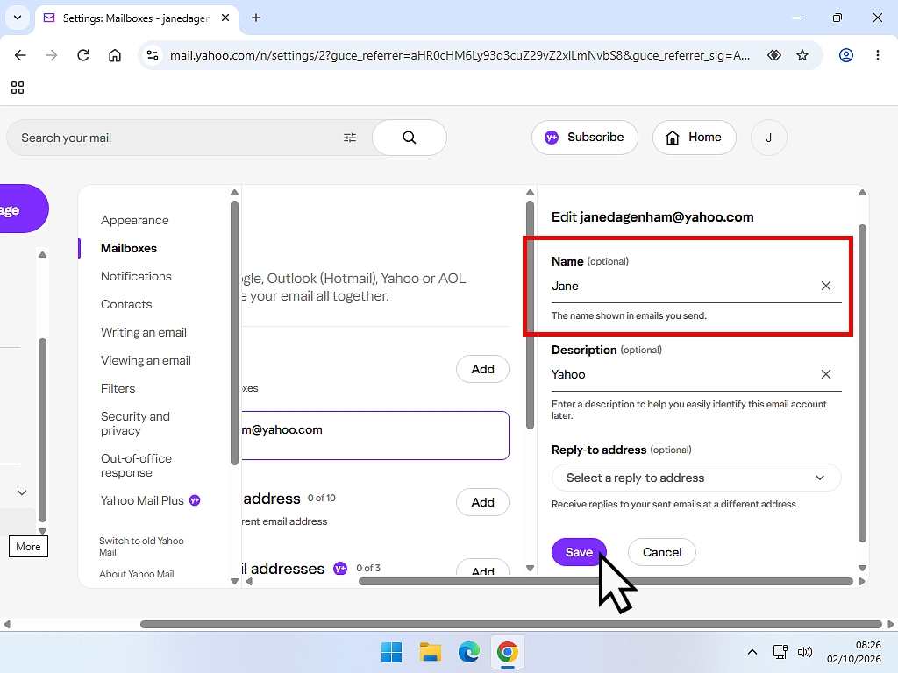This screenshot has height=673, width=898.
Task: Open Contacts settings
Action: (126, 304)
